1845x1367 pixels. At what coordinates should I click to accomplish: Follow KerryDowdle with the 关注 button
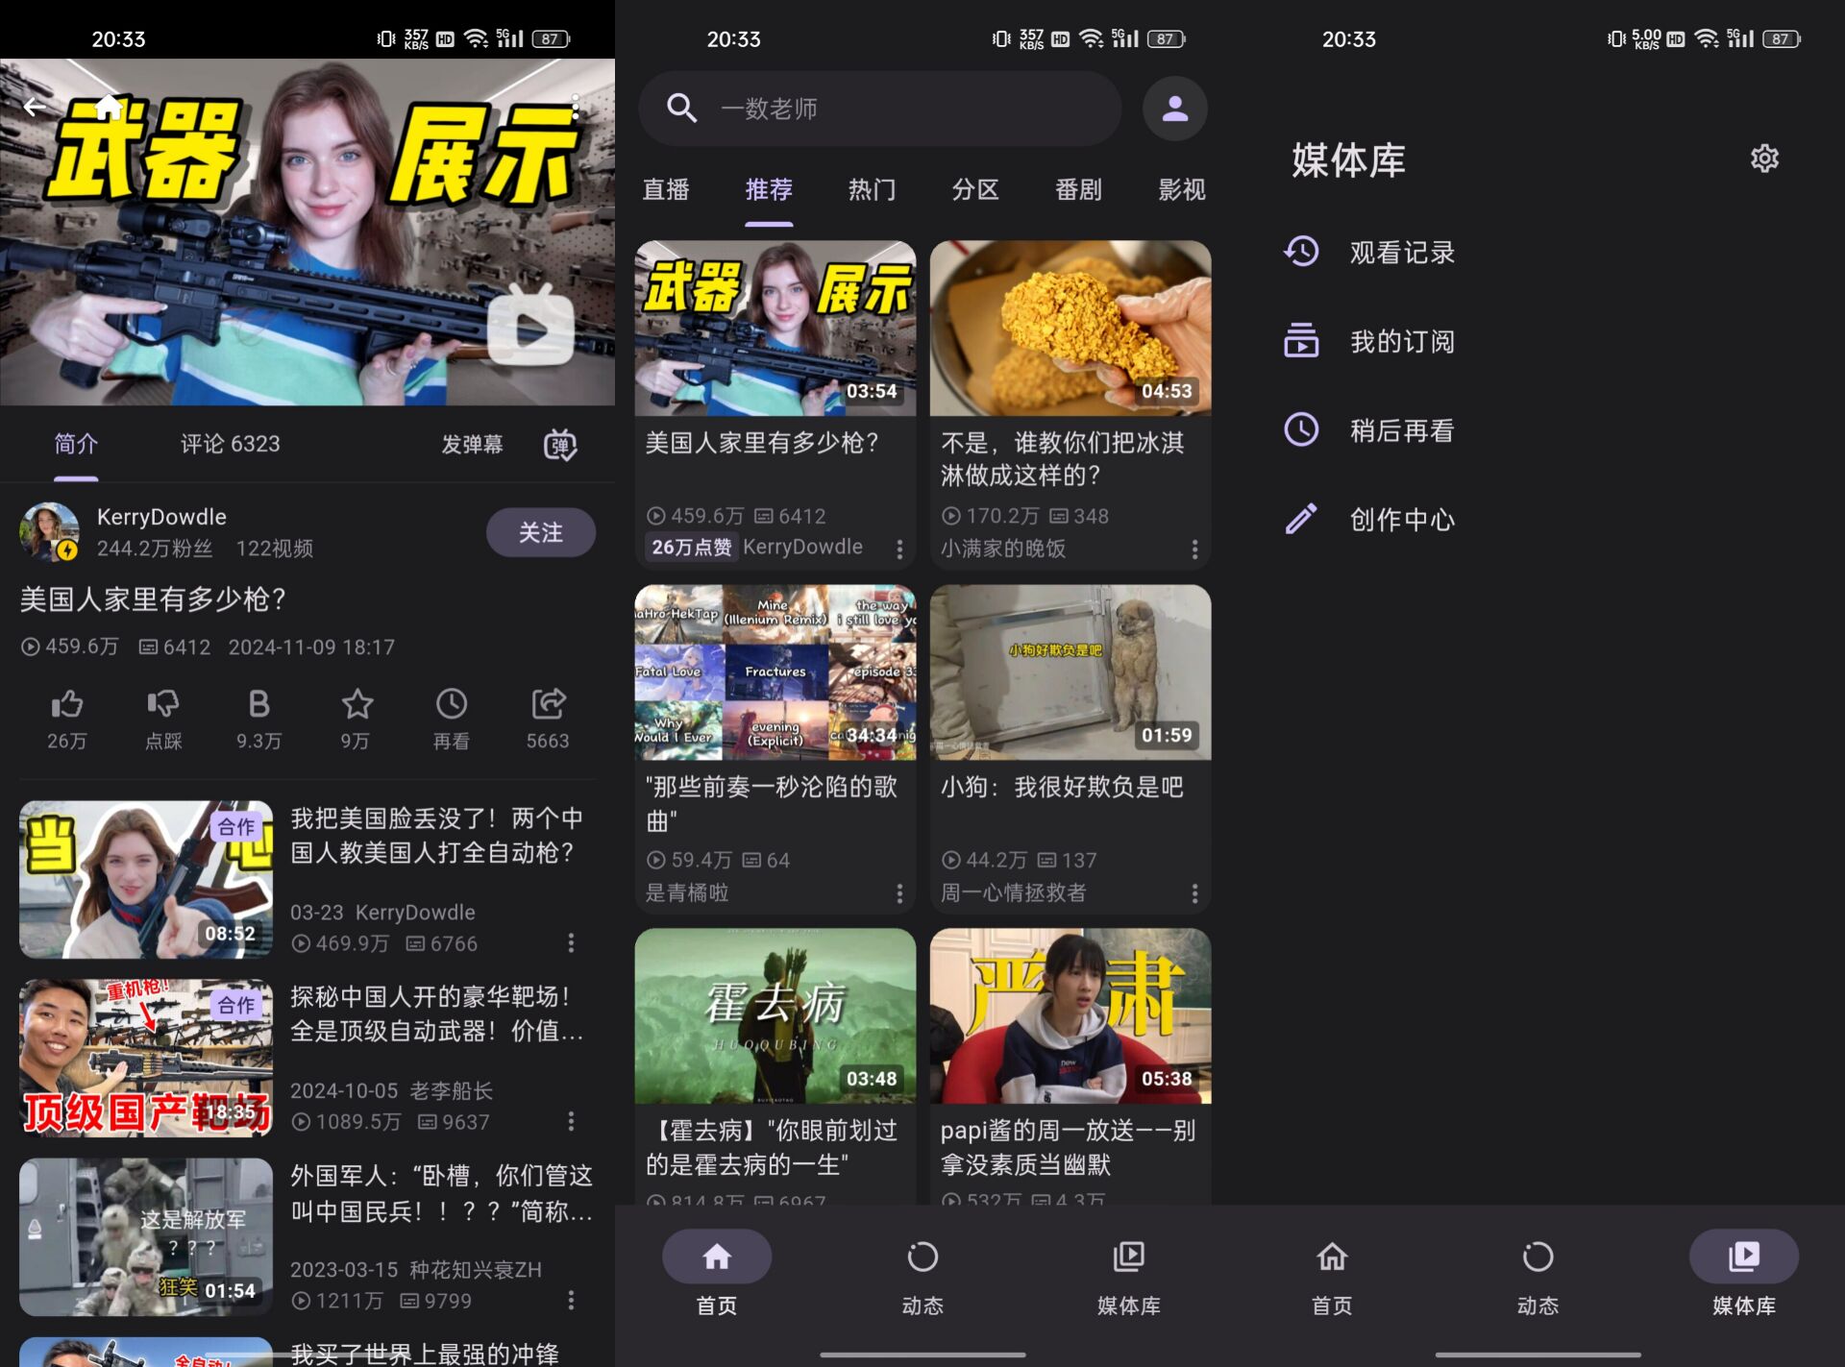pos(540,532)
